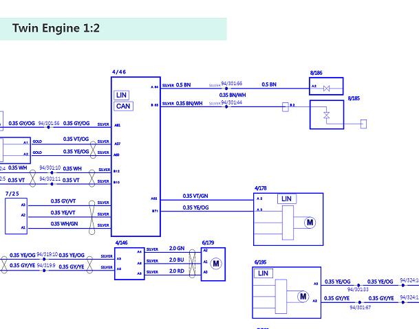The height and width of the screenshot is (329, 419).
Task: Click the twisted-pair symbol on the 2.0 GN/BU/RD wires
Action: coord(192,264)
